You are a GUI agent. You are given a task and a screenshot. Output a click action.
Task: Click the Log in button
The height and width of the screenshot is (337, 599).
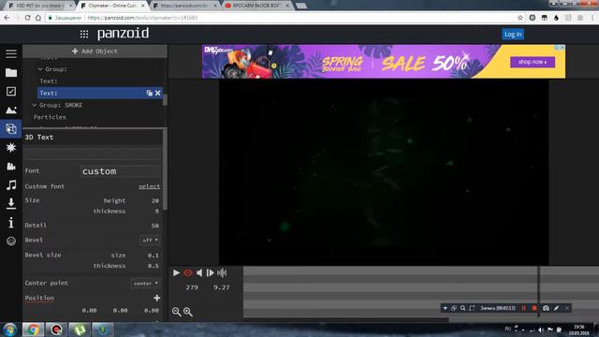pos(513,35)
